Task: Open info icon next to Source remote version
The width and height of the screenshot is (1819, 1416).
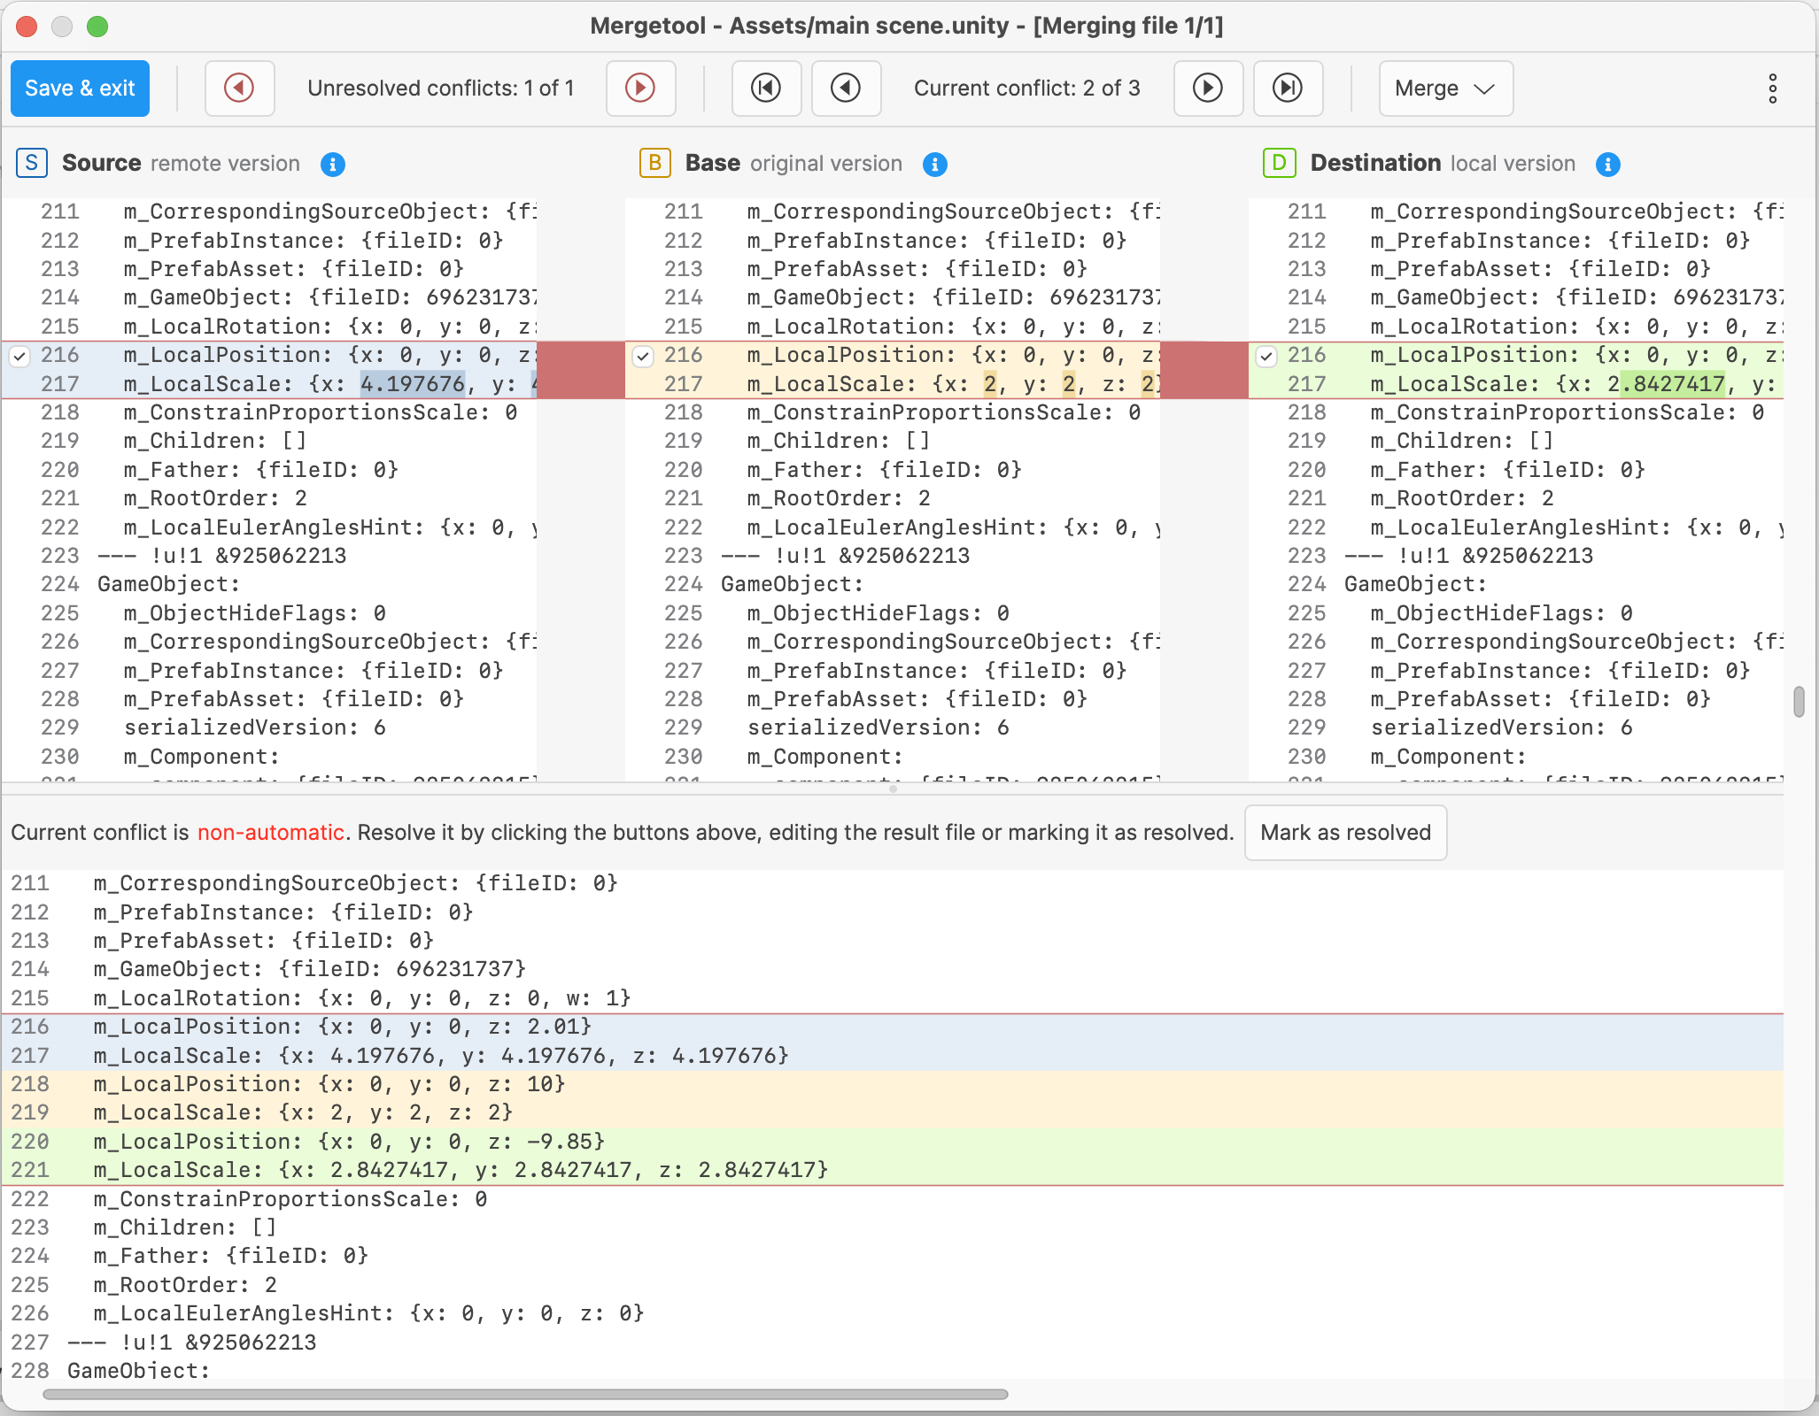Action: coord(333,165)
